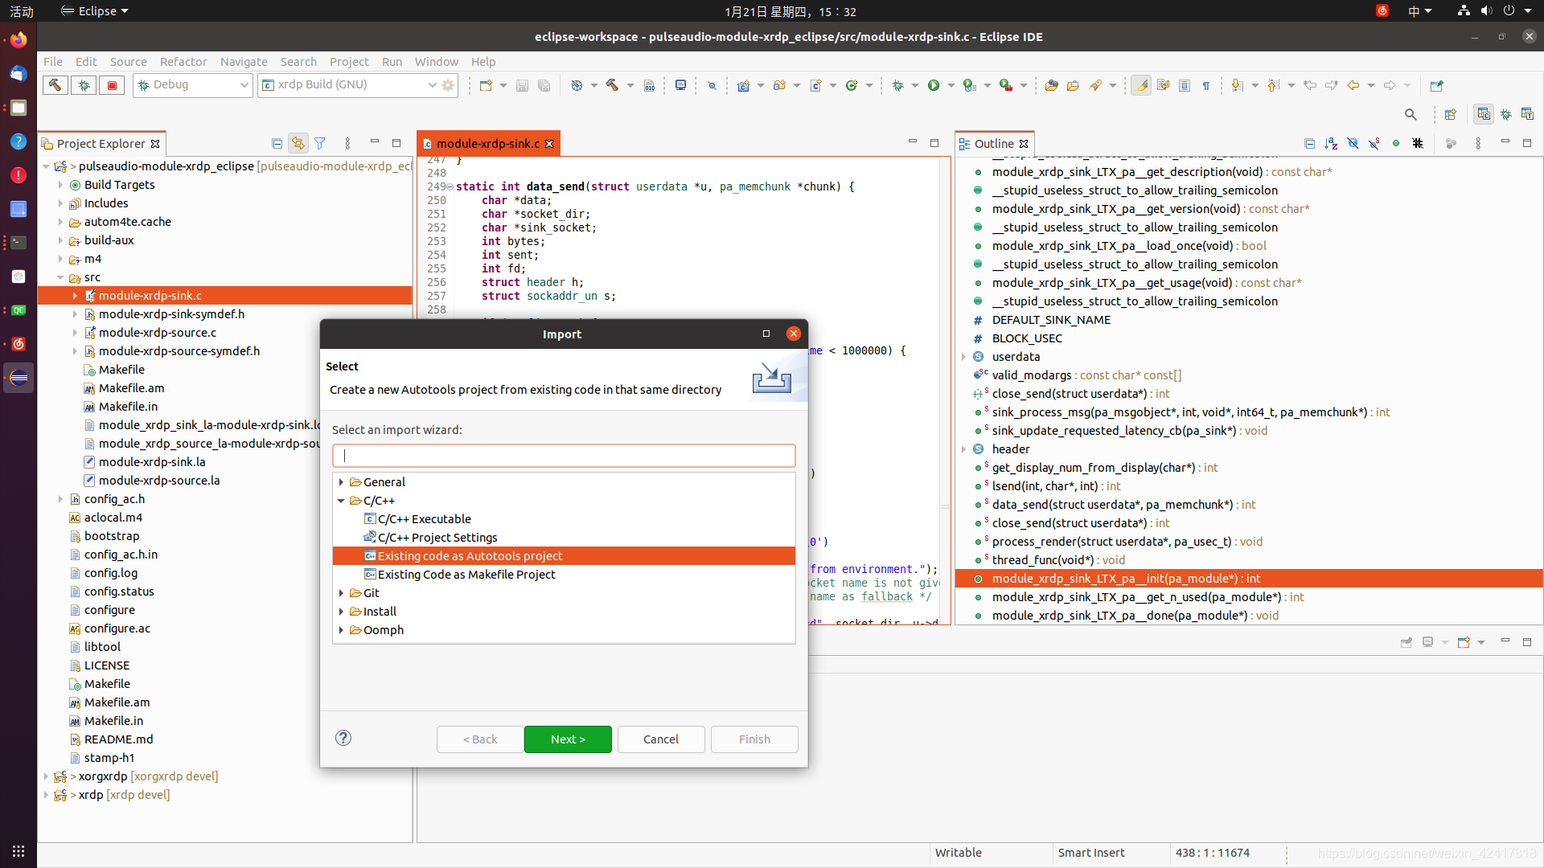Expand the xorgxrdp project

(x=46, y=776)
